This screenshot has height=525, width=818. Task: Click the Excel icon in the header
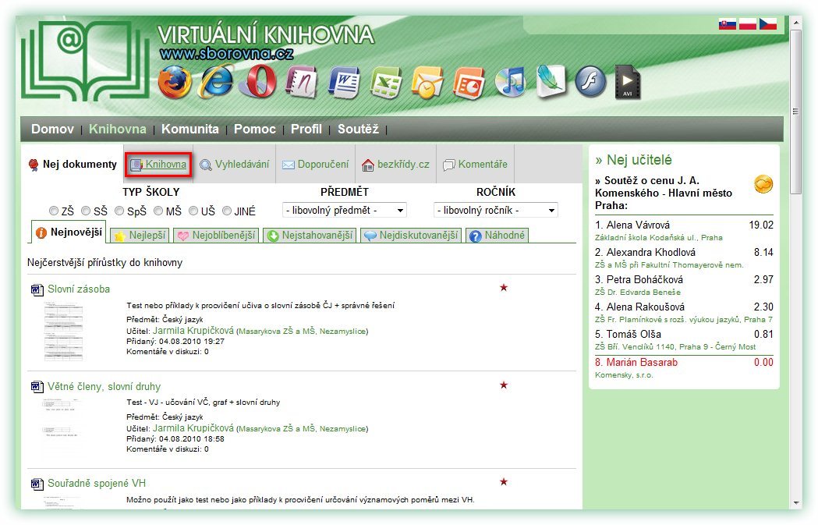click(386, 83)
